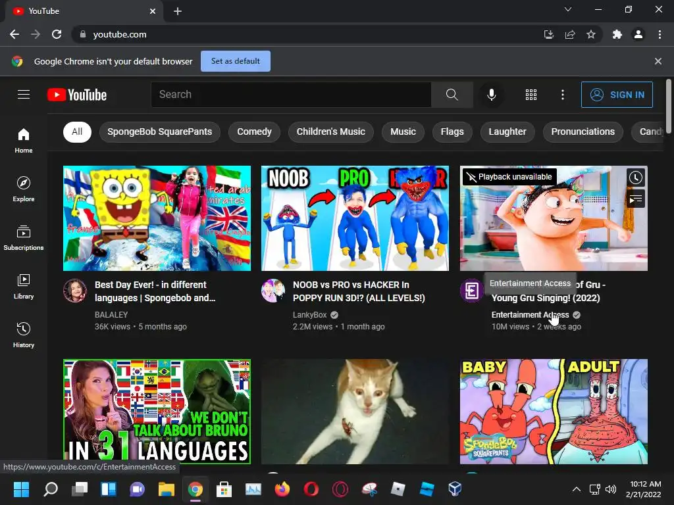
Task: Click share this page icon
Action: [x=570, y=34]
